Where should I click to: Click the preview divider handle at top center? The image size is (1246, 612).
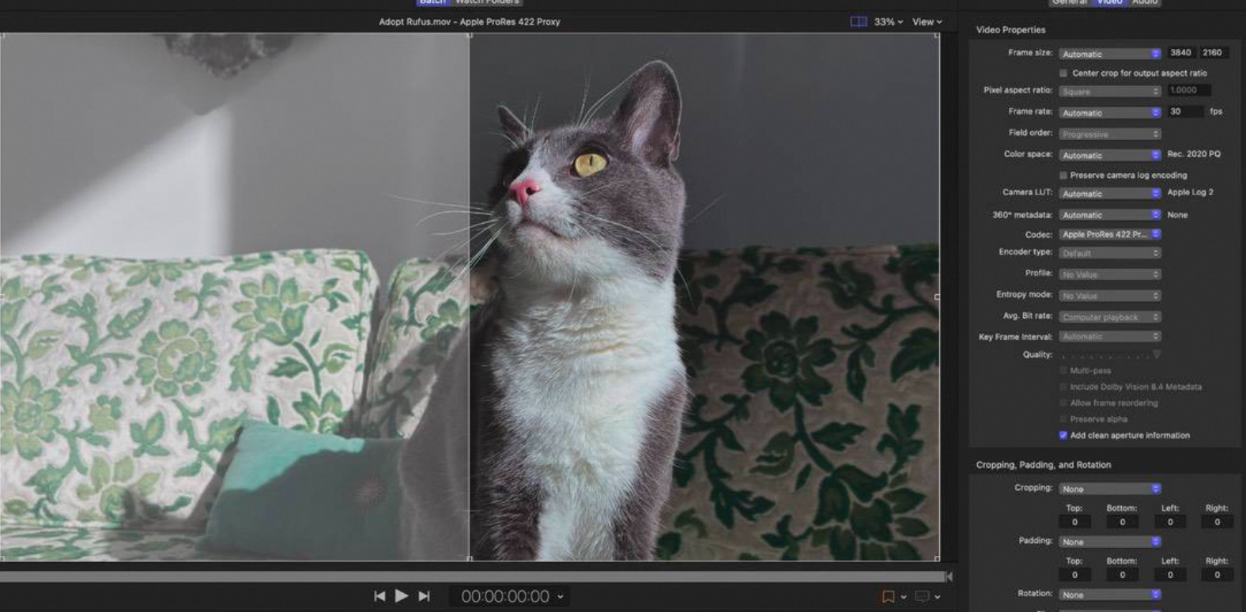point(470,36)
